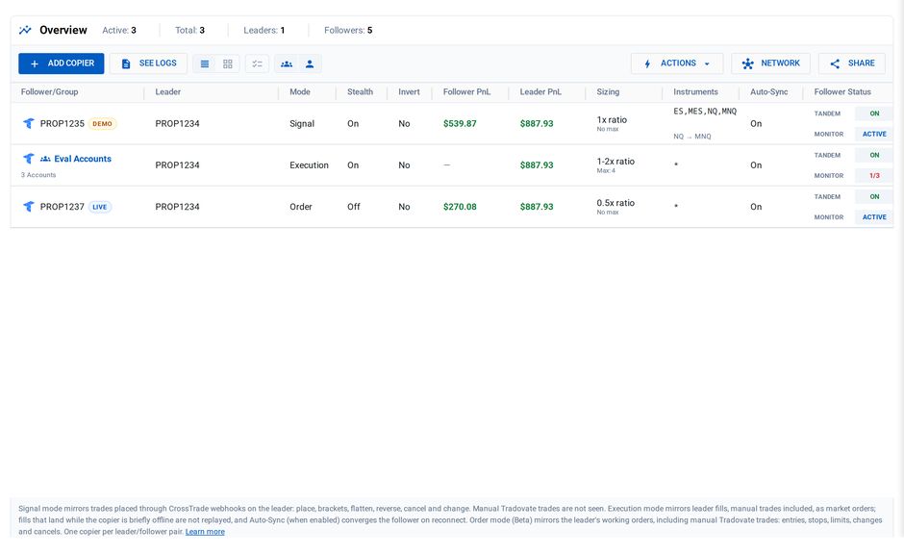Click the group icon next to Eval Accounts
Image resolution: width=904 pixels, height=554 pixels.
pos(45,159)
